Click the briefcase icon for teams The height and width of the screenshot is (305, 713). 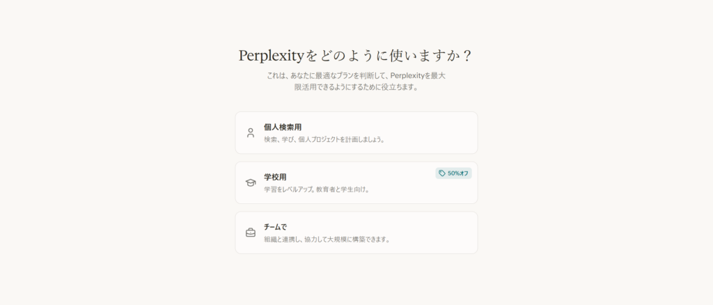coord(251,233)
